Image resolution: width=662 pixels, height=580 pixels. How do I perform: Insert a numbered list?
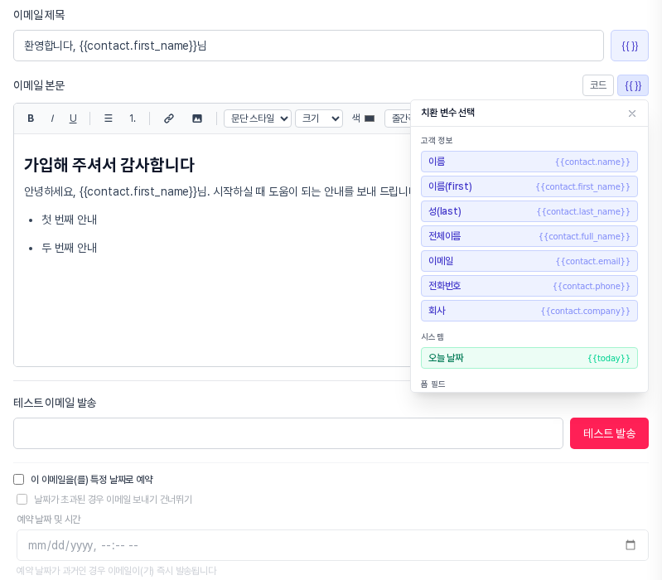point(133,118)
